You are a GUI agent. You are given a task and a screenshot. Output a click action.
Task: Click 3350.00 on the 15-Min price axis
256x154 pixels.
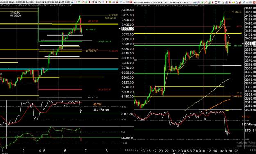[250, 76]
